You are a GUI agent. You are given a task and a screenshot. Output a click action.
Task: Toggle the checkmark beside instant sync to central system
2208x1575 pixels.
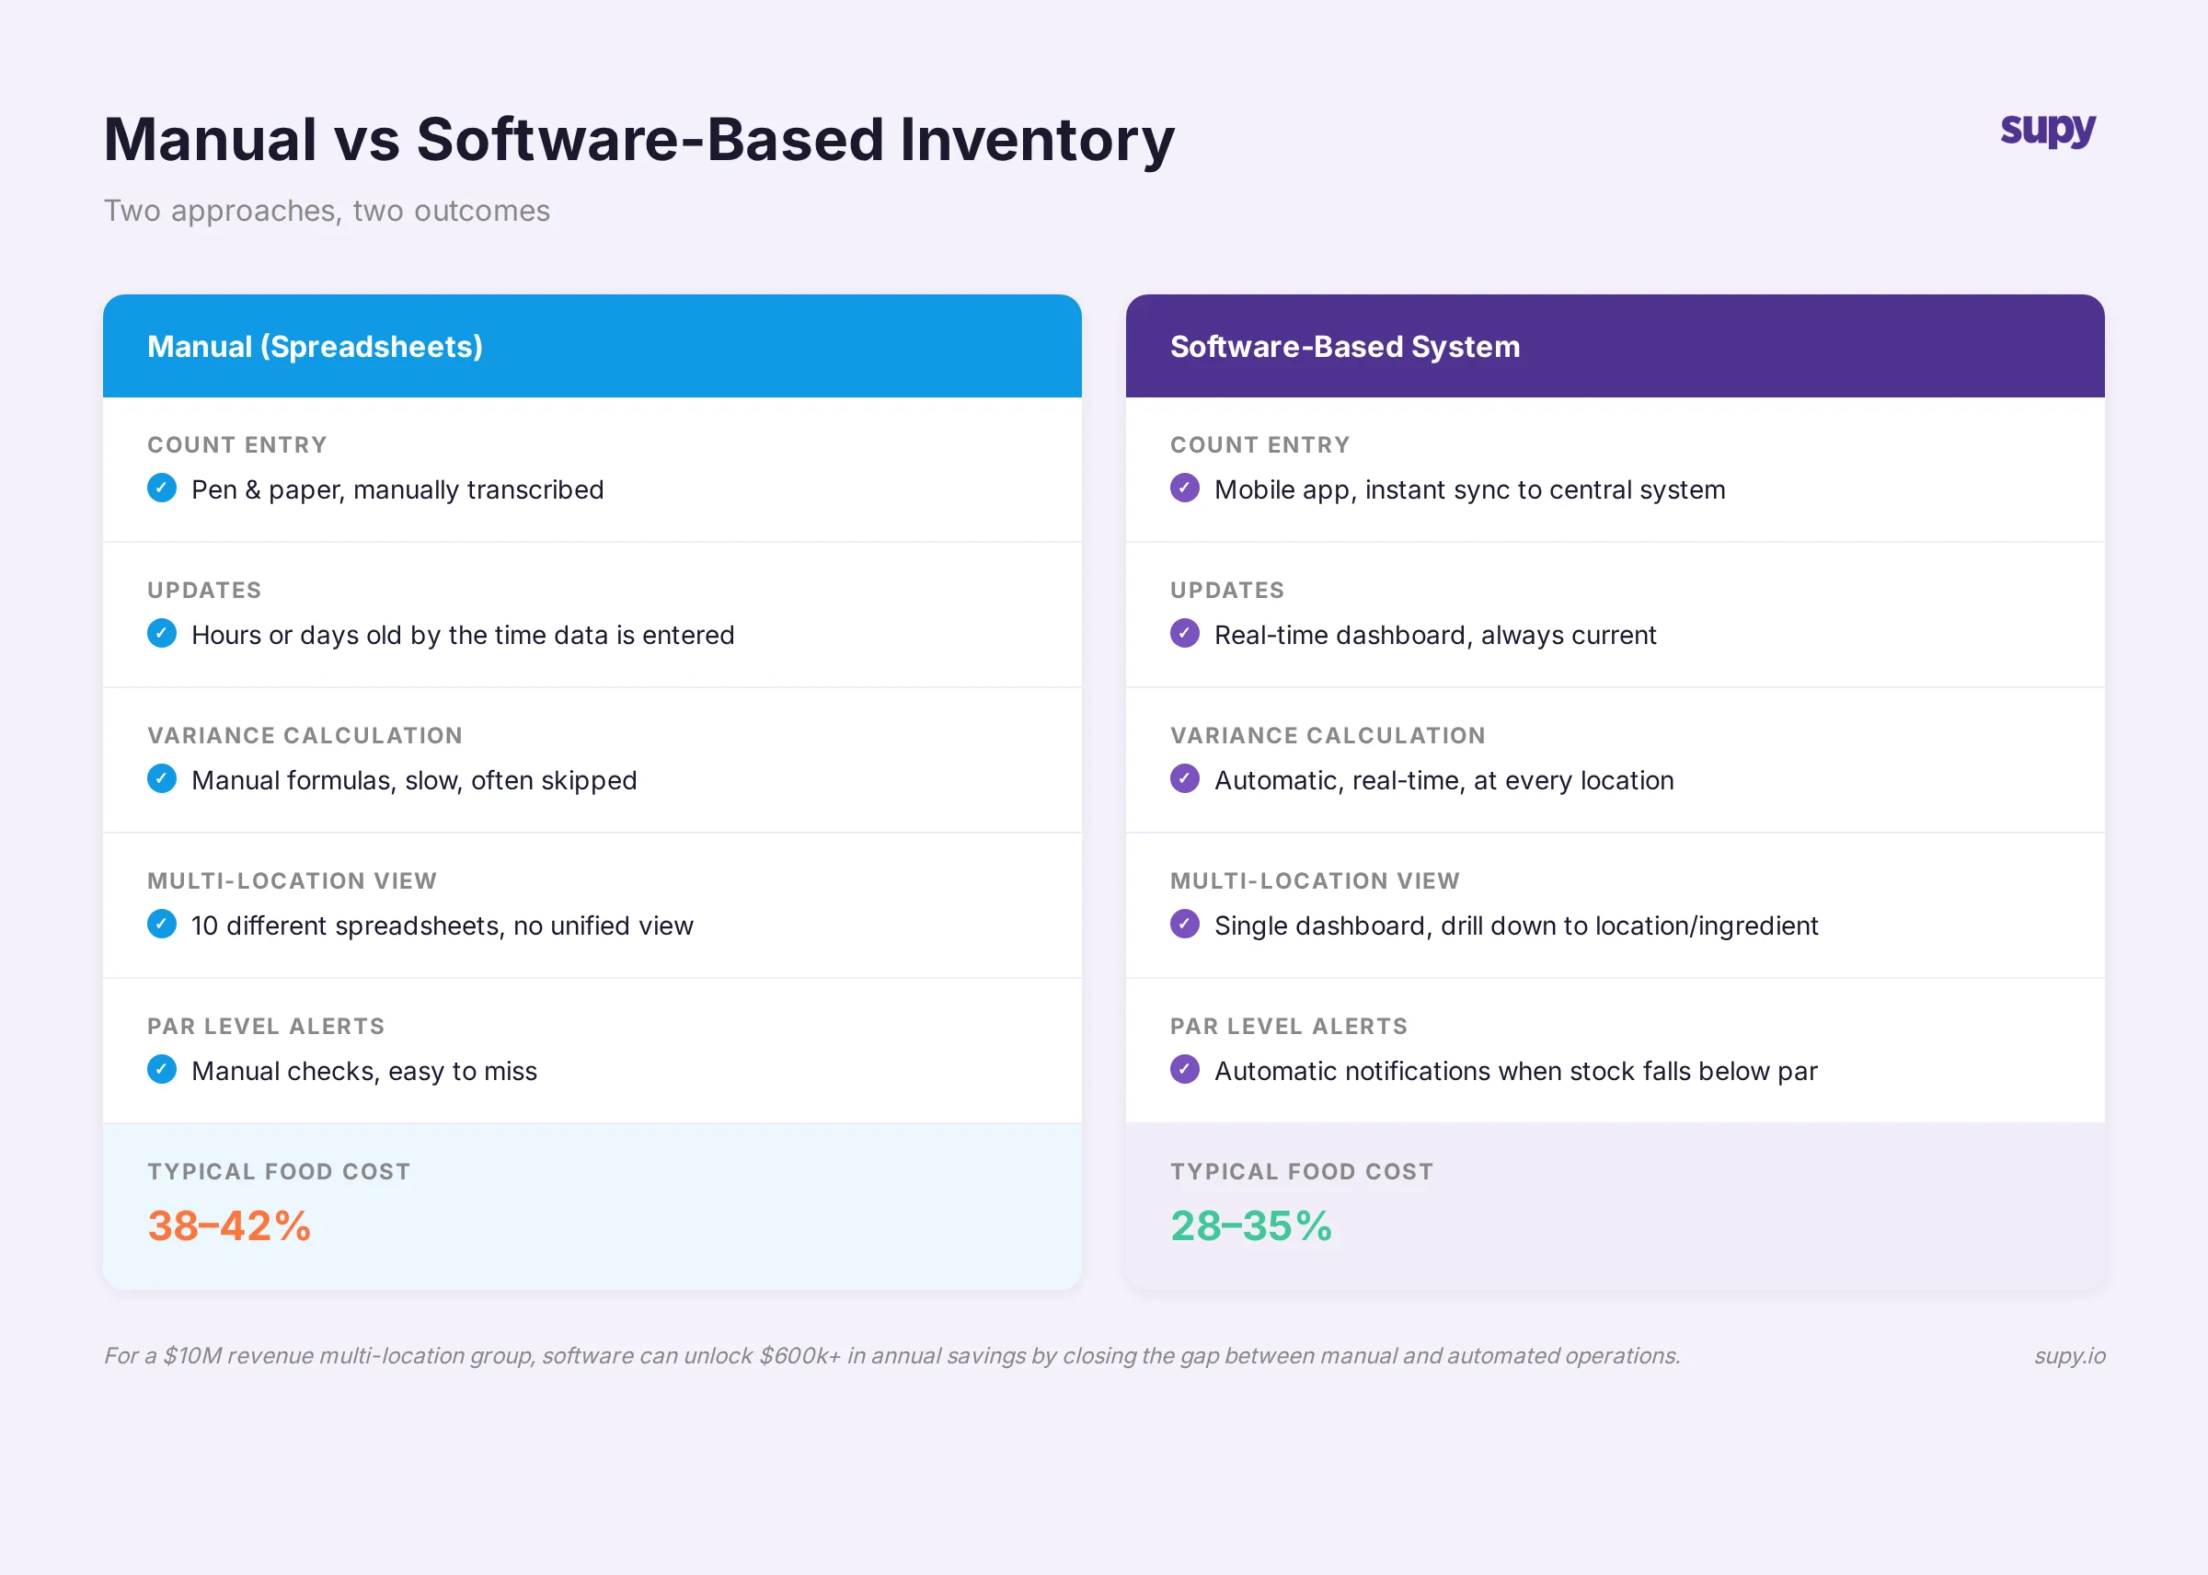[1185, 489]
